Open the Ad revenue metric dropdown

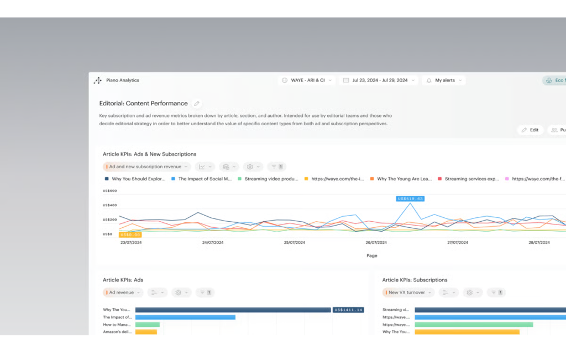point(123,292)
